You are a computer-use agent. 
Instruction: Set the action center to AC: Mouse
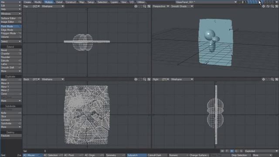click(x=33, y=155)
